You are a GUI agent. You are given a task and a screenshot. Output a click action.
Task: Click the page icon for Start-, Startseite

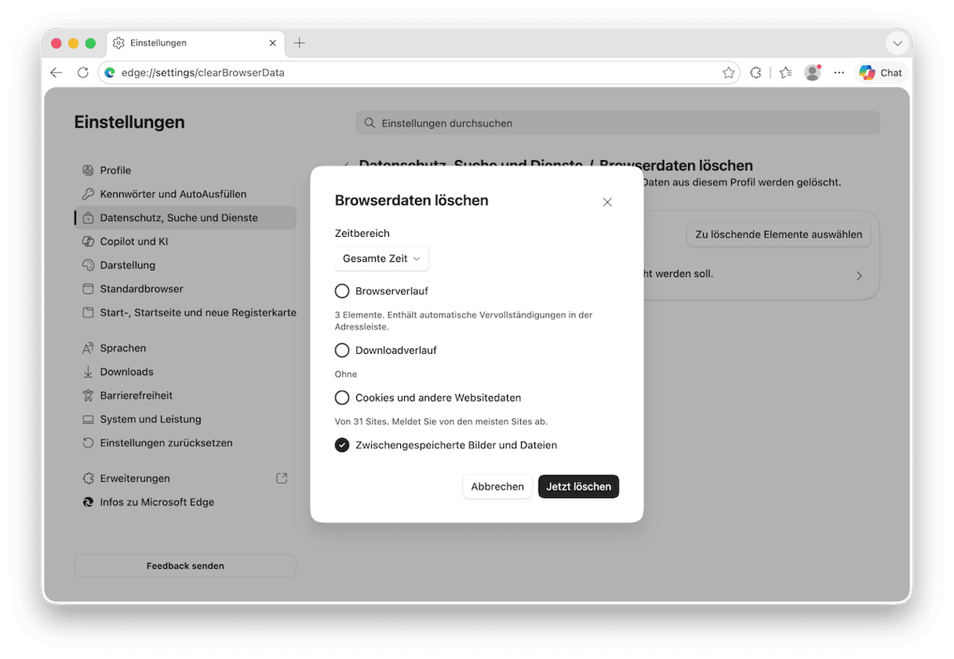[x=88, y=312]
